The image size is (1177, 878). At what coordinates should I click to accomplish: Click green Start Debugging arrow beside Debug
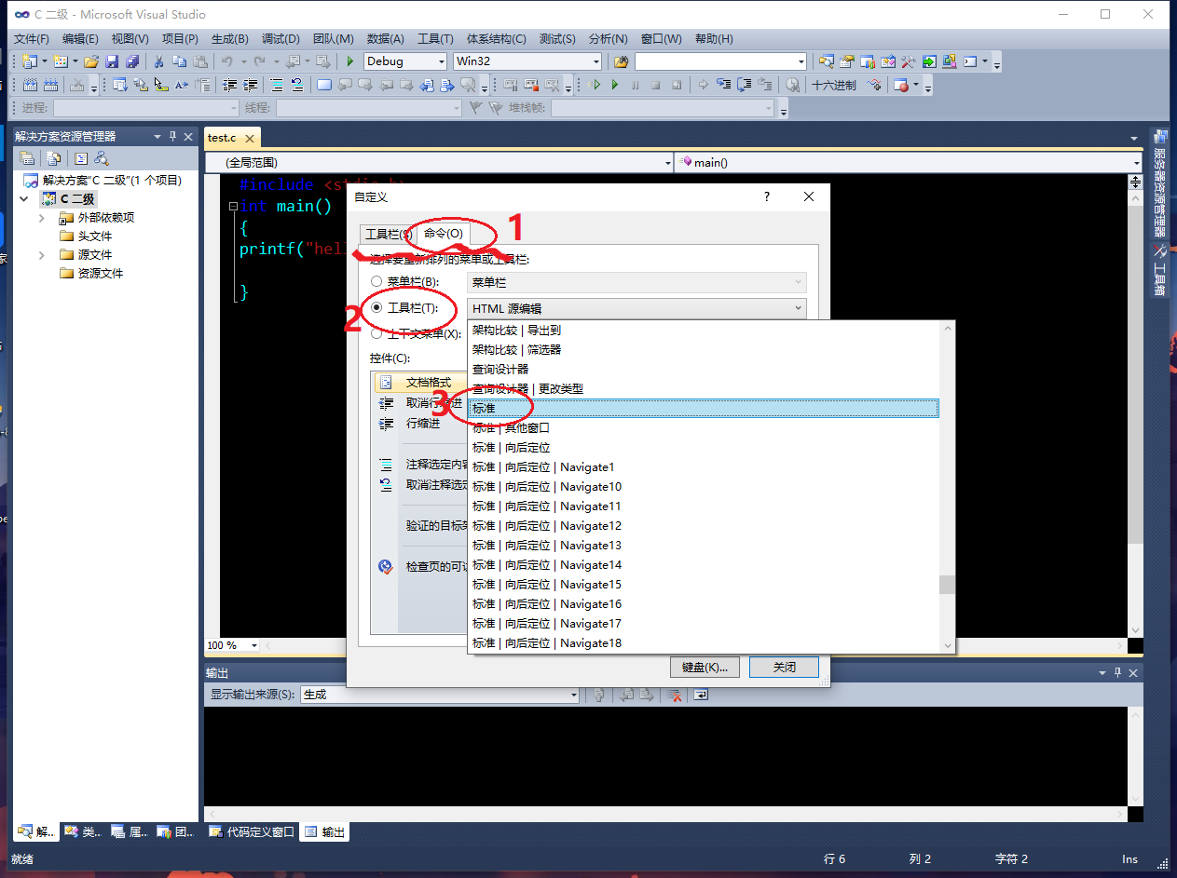(349, 61)
